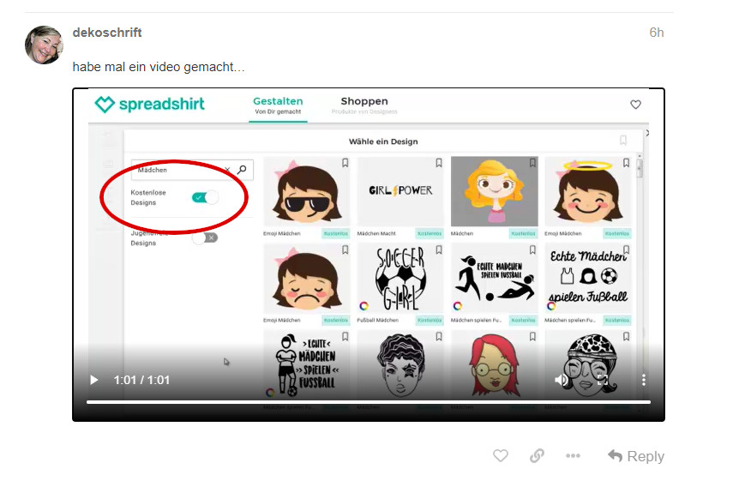Click the video progress bar
The height and width of the screenshot is (481, 739).
click(x=369, y=401)
